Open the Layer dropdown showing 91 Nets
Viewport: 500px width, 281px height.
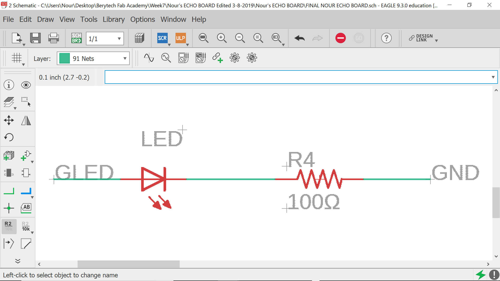(93, 59)
